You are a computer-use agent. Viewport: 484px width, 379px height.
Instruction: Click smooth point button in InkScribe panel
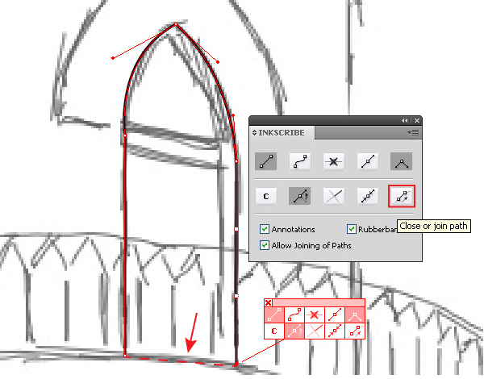tap(368, 161)
